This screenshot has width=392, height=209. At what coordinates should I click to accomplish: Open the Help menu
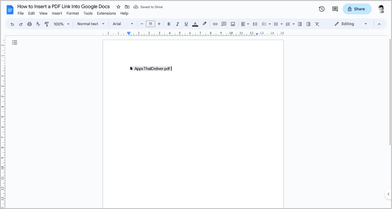(x=124, y=13)
